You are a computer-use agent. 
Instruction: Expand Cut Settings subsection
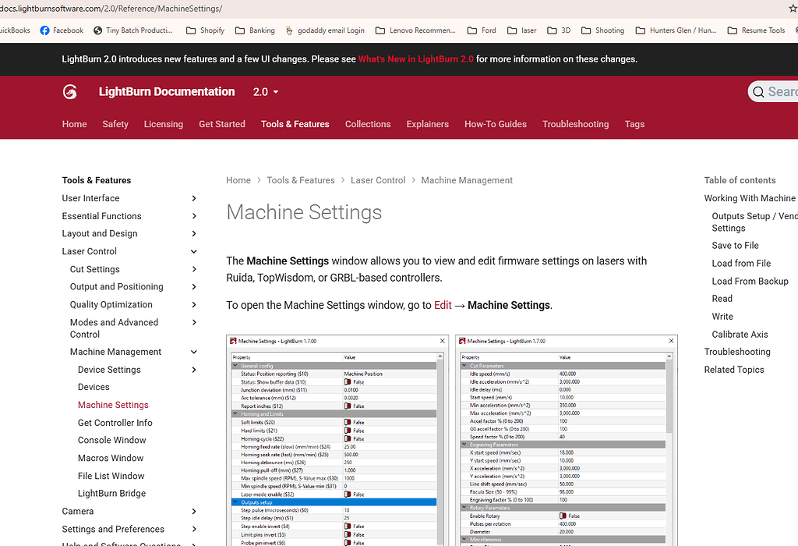tap(194, 269)
